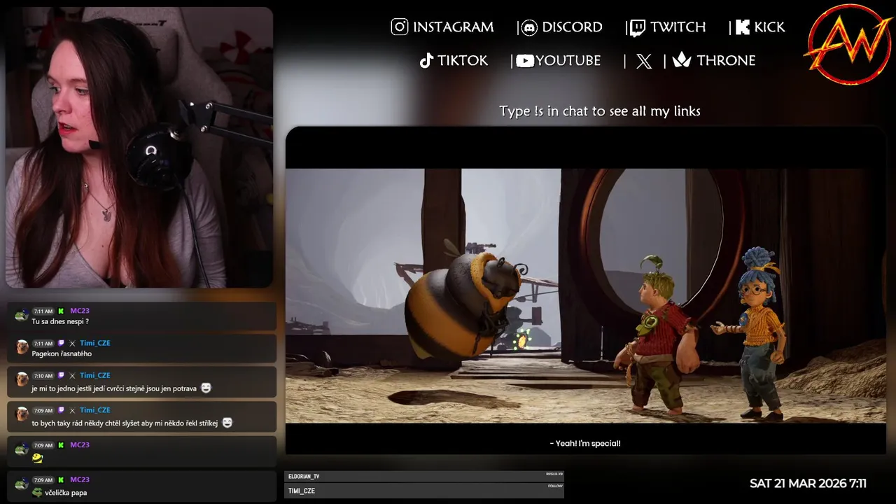The width and height of the screenshot is (896, 504).
Task: Click username MC23 above 'včelička papa'
Action: [x=80, y=479]
